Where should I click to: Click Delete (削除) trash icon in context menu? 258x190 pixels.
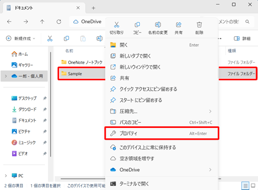click(199, 25)
